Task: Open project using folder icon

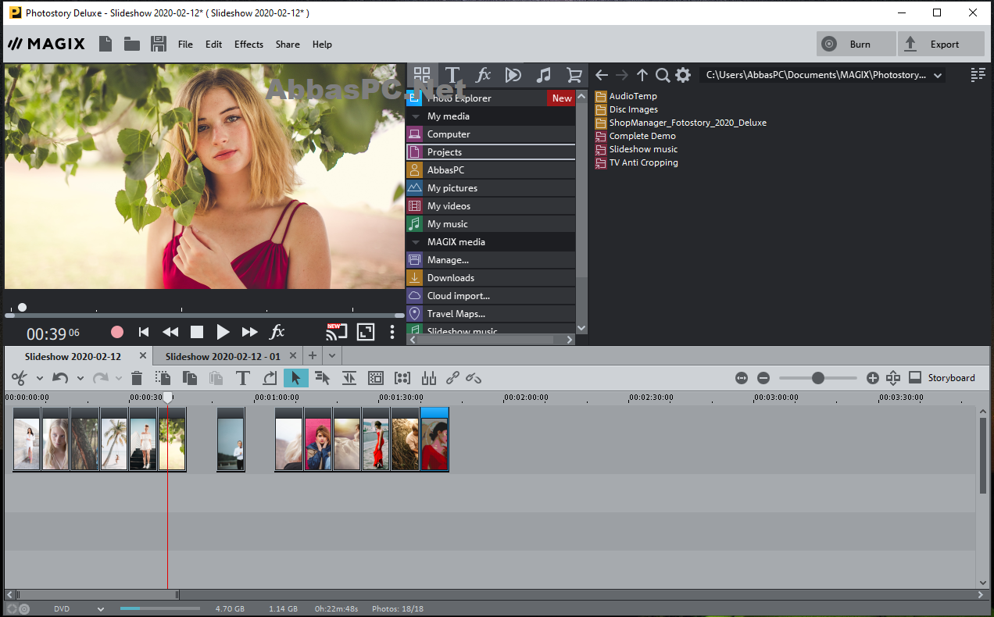Action: pyautogui.click(x=131, y=44)
